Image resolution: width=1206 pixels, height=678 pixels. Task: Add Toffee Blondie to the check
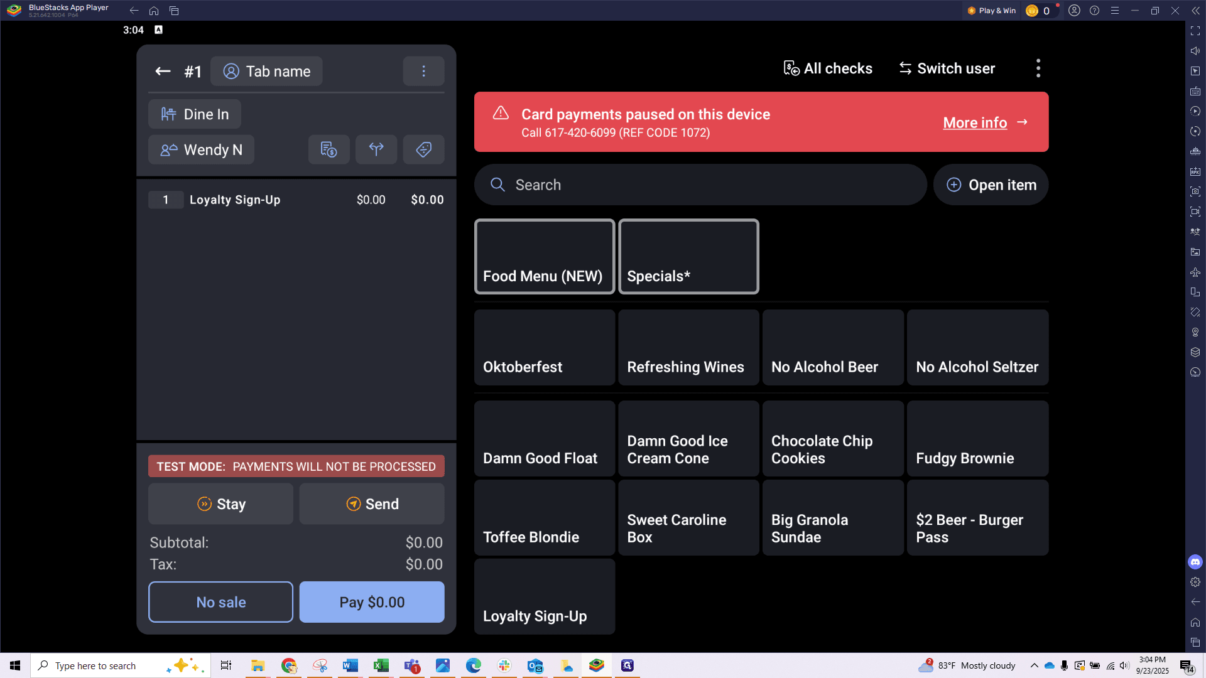[x=544, y=517]
